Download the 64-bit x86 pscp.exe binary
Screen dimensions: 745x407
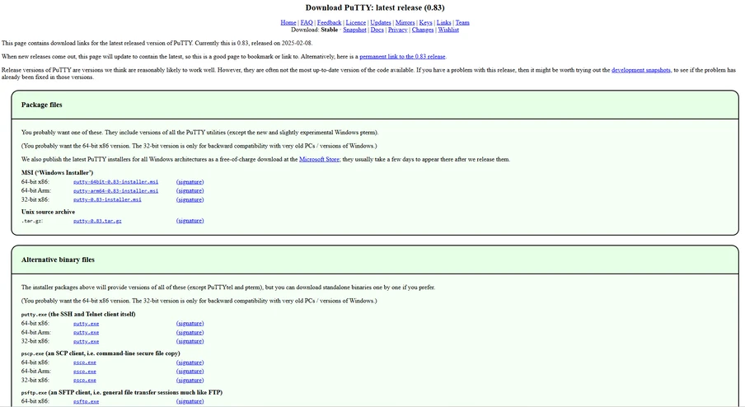(84, 363)
